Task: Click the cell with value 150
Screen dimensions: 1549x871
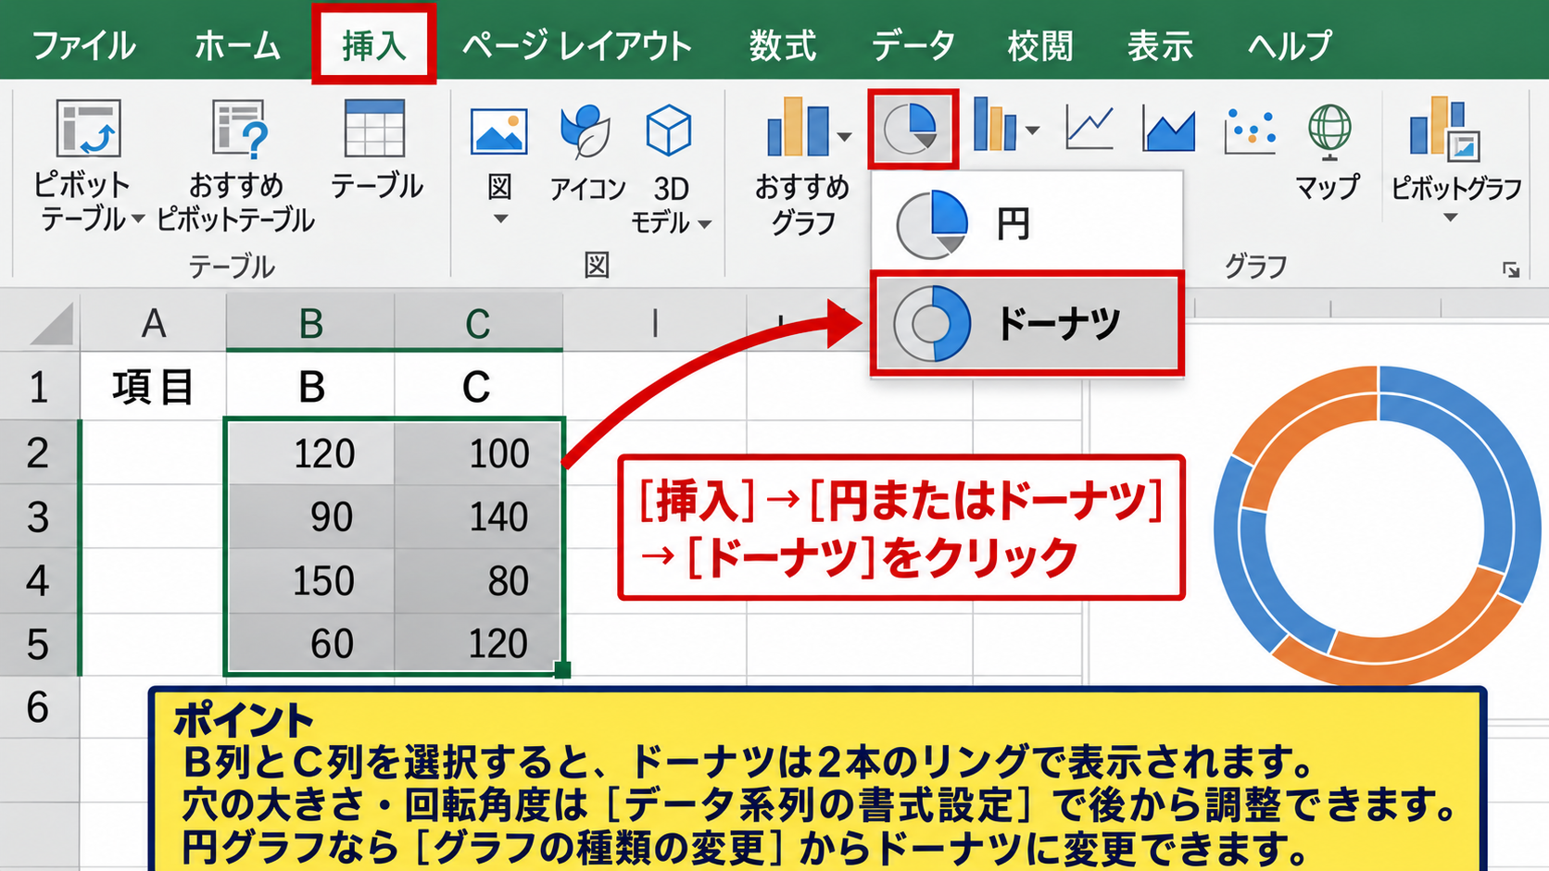Action: (310, 580)
